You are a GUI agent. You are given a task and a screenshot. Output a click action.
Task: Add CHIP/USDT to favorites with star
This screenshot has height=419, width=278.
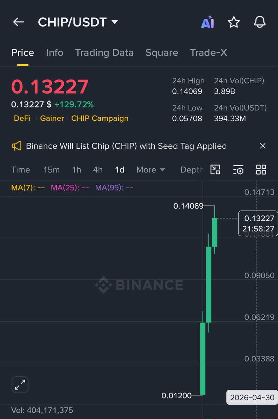[x=234, y=22]
